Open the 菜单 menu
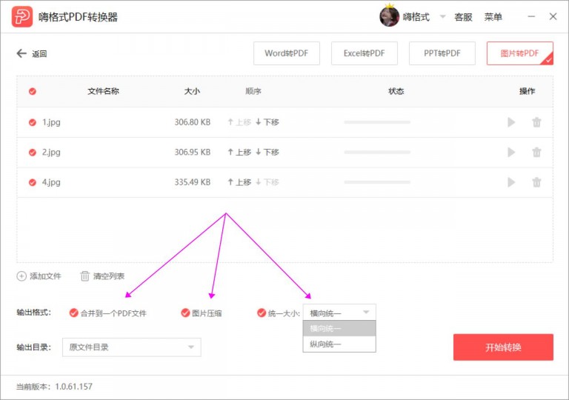 tap(493, 17)
